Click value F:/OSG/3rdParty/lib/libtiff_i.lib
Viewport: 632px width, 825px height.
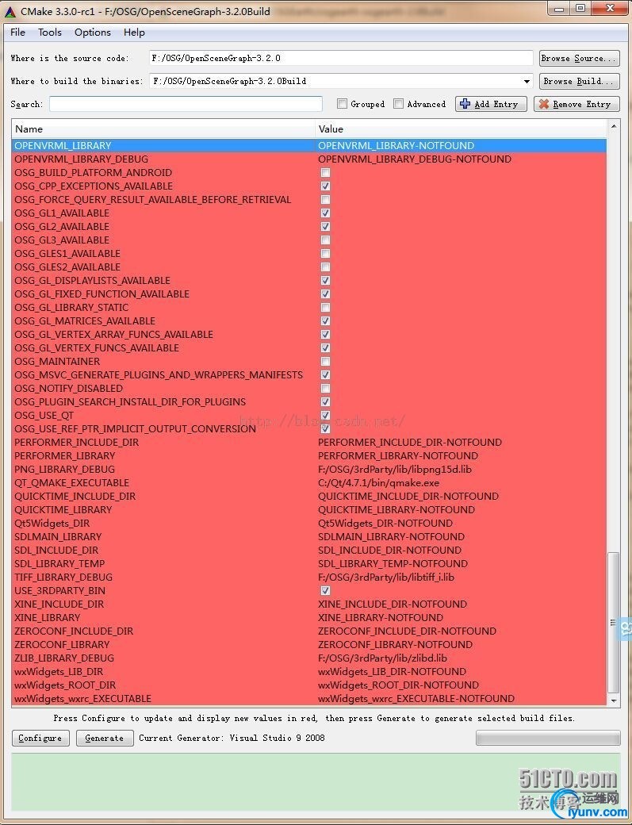click(x=386, y=577)
